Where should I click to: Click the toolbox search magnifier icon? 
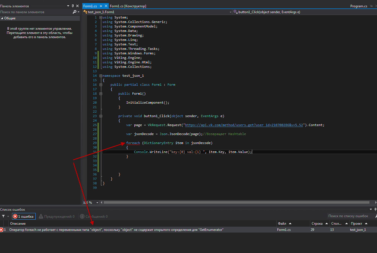[x=74, y=12]
